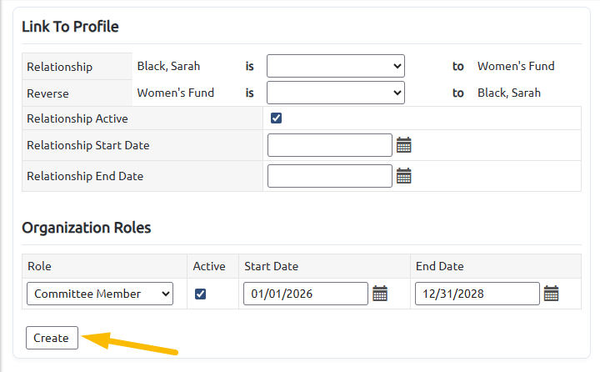Open the Relationship type dropdown
Viewport: 600px width, 372px height.
point(336,66)
